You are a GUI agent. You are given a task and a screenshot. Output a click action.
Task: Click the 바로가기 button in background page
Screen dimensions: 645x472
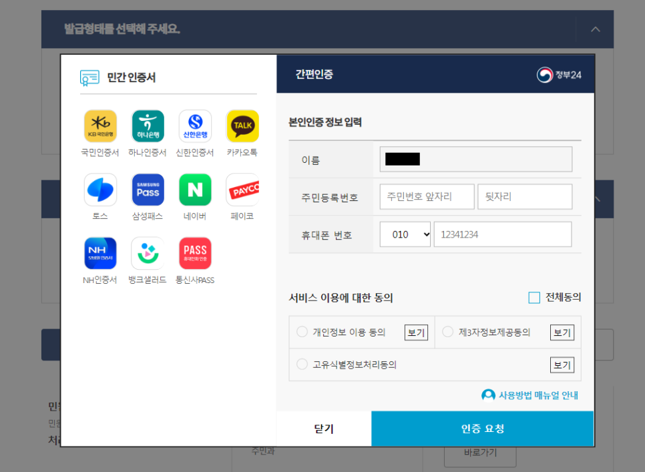pos(480,453)
